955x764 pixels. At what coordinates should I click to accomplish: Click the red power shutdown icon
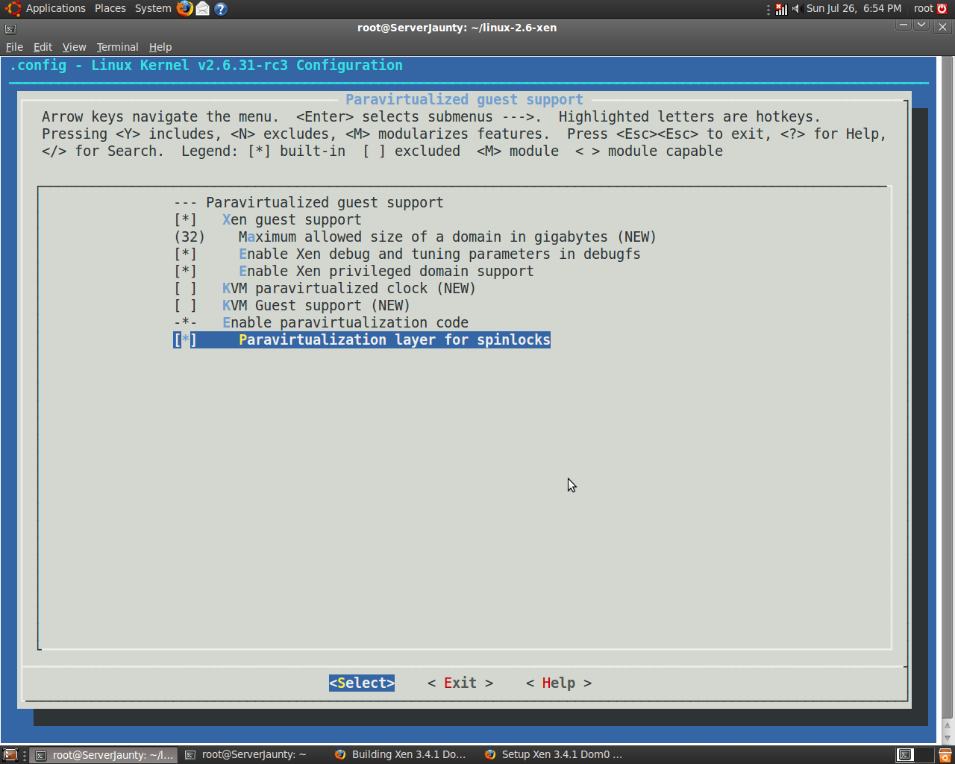click(942, 9)
